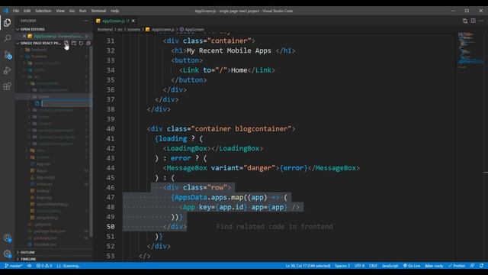This screenshot has width=488, height=275.
Task: Open the Terminal menu
Action: [98, 11]
